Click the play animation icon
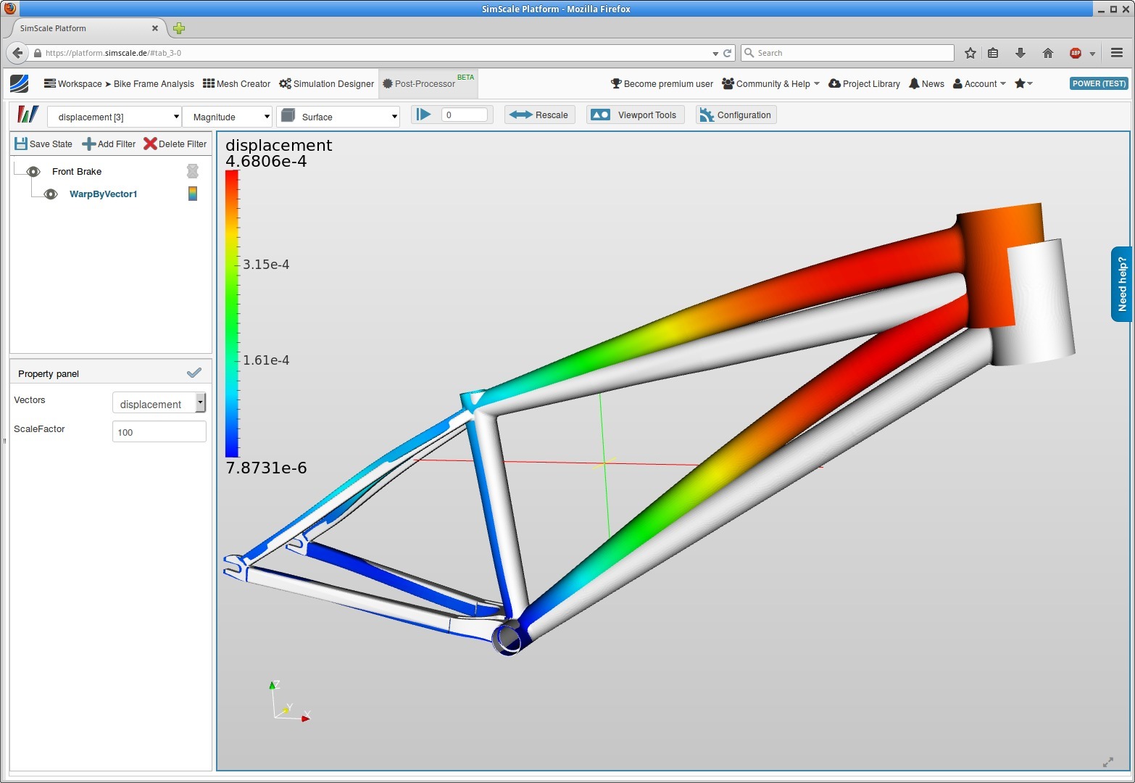Viewport: 1135px width, 783px height. 424,115
